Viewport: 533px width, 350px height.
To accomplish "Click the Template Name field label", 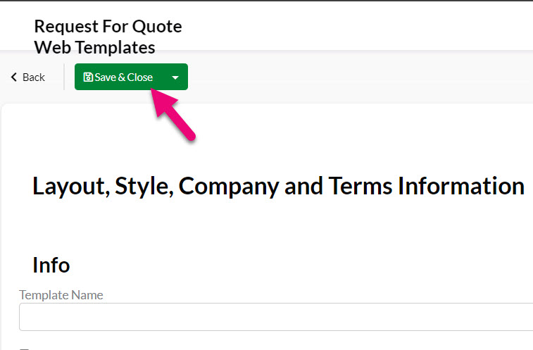I will coord(61,295).
